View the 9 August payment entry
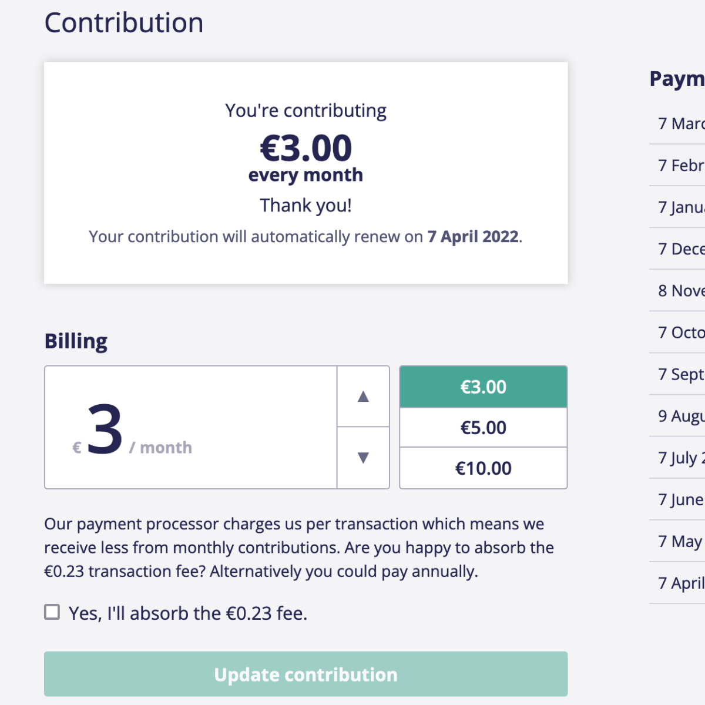Screen dimensions: 705x705 click(680, 415)
